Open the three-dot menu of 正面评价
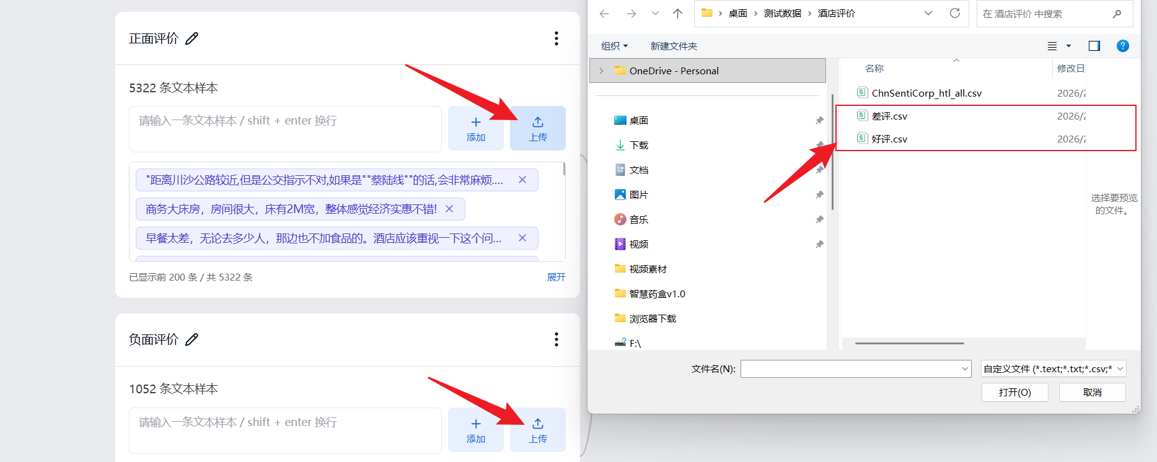The height and width of the screenshot is (462, 1157). [x=556, y=38]
